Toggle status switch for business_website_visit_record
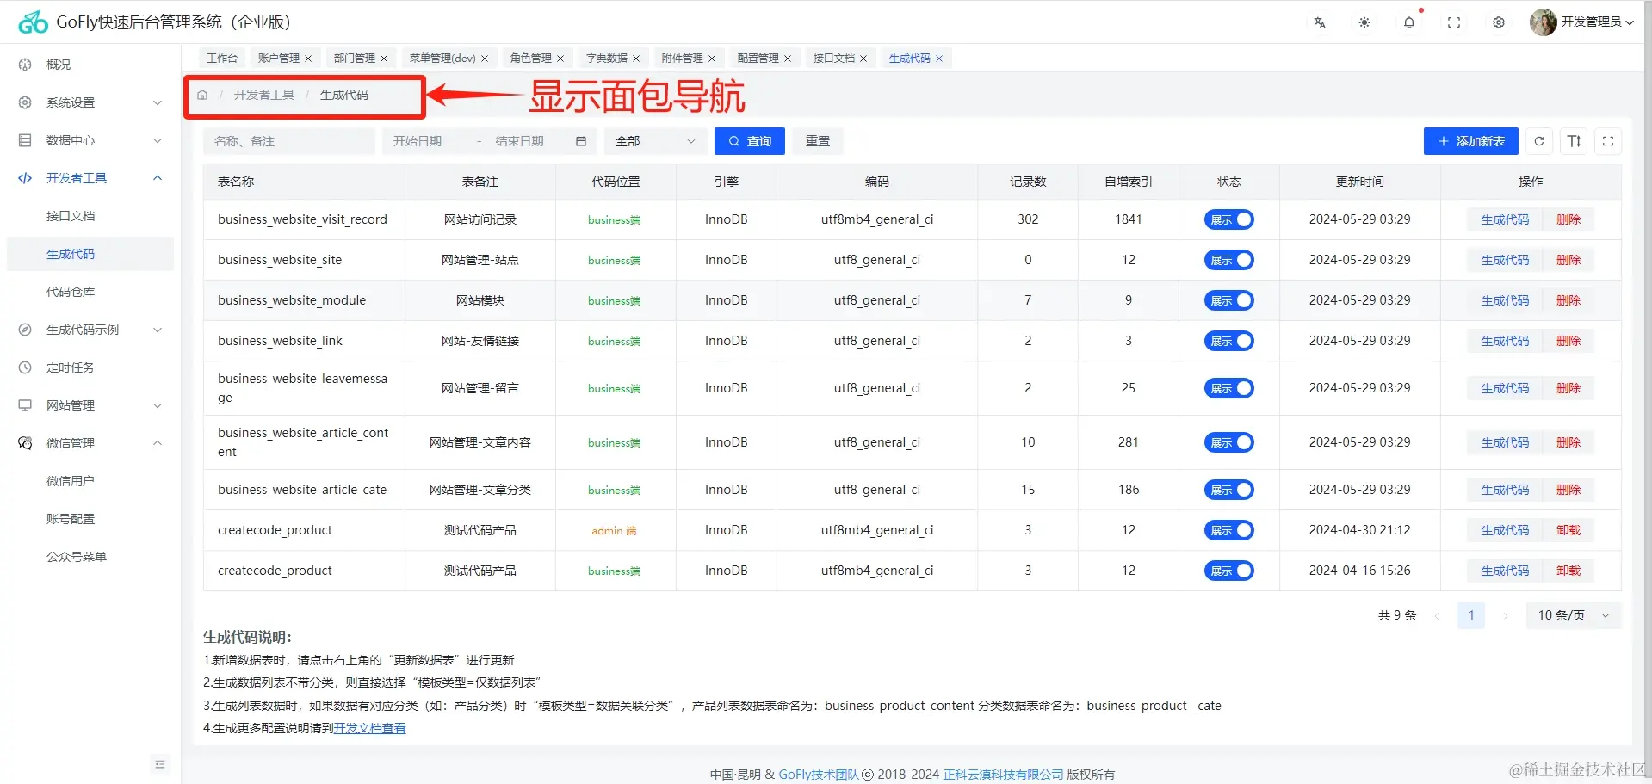 pos(1228,219)
